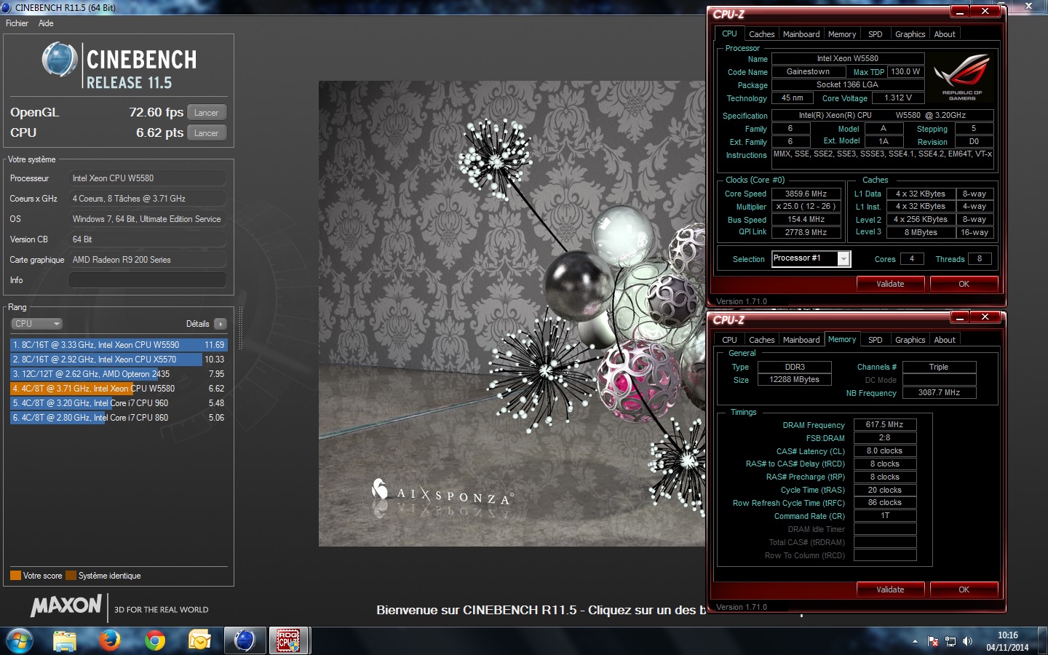Close the upper CPU-Z window

click(x=985, y=12)
